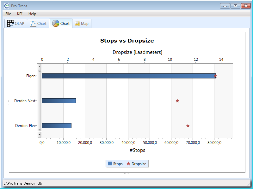This screenshot has width=253, height=189.
Task: Click the dotted grip left of the chart
Action: pos(8,102)
